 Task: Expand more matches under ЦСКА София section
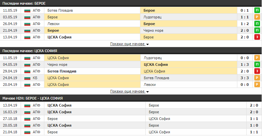pos(129,92)
